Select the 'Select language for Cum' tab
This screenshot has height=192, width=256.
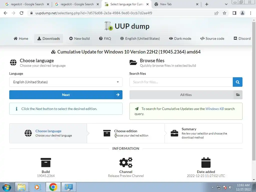click(x=126, y=4)
